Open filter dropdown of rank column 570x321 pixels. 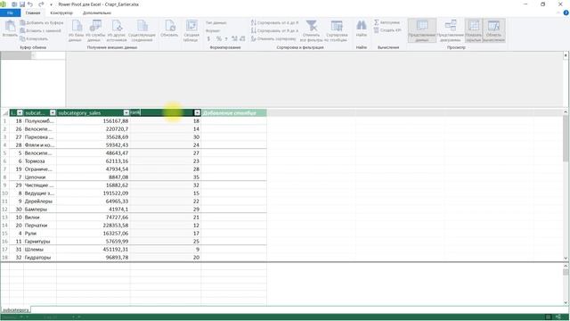197,113
